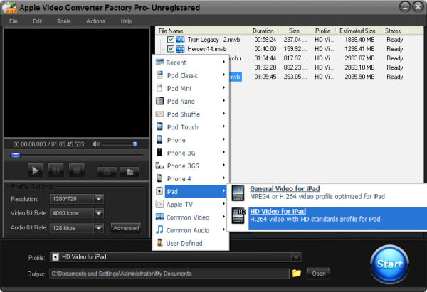Click the User Defined person icon
Viewport: 427px width, 292px height.
point(160,242)
